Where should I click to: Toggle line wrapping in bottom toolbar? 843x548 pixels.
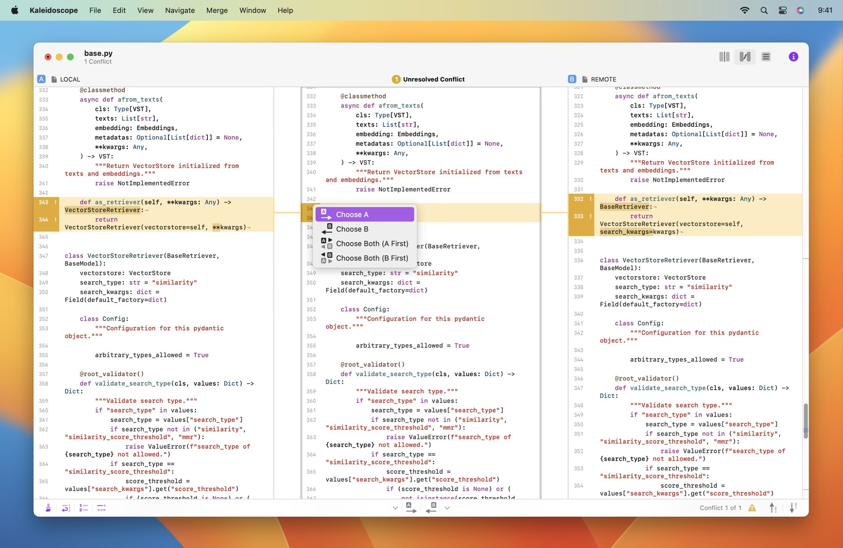pos(65,508)
